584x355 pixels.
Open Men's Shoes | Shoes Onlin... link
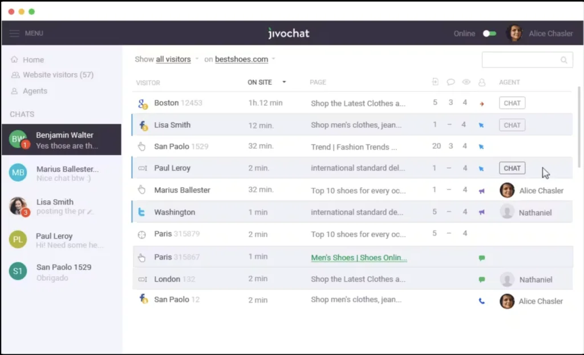pos(359,257)
